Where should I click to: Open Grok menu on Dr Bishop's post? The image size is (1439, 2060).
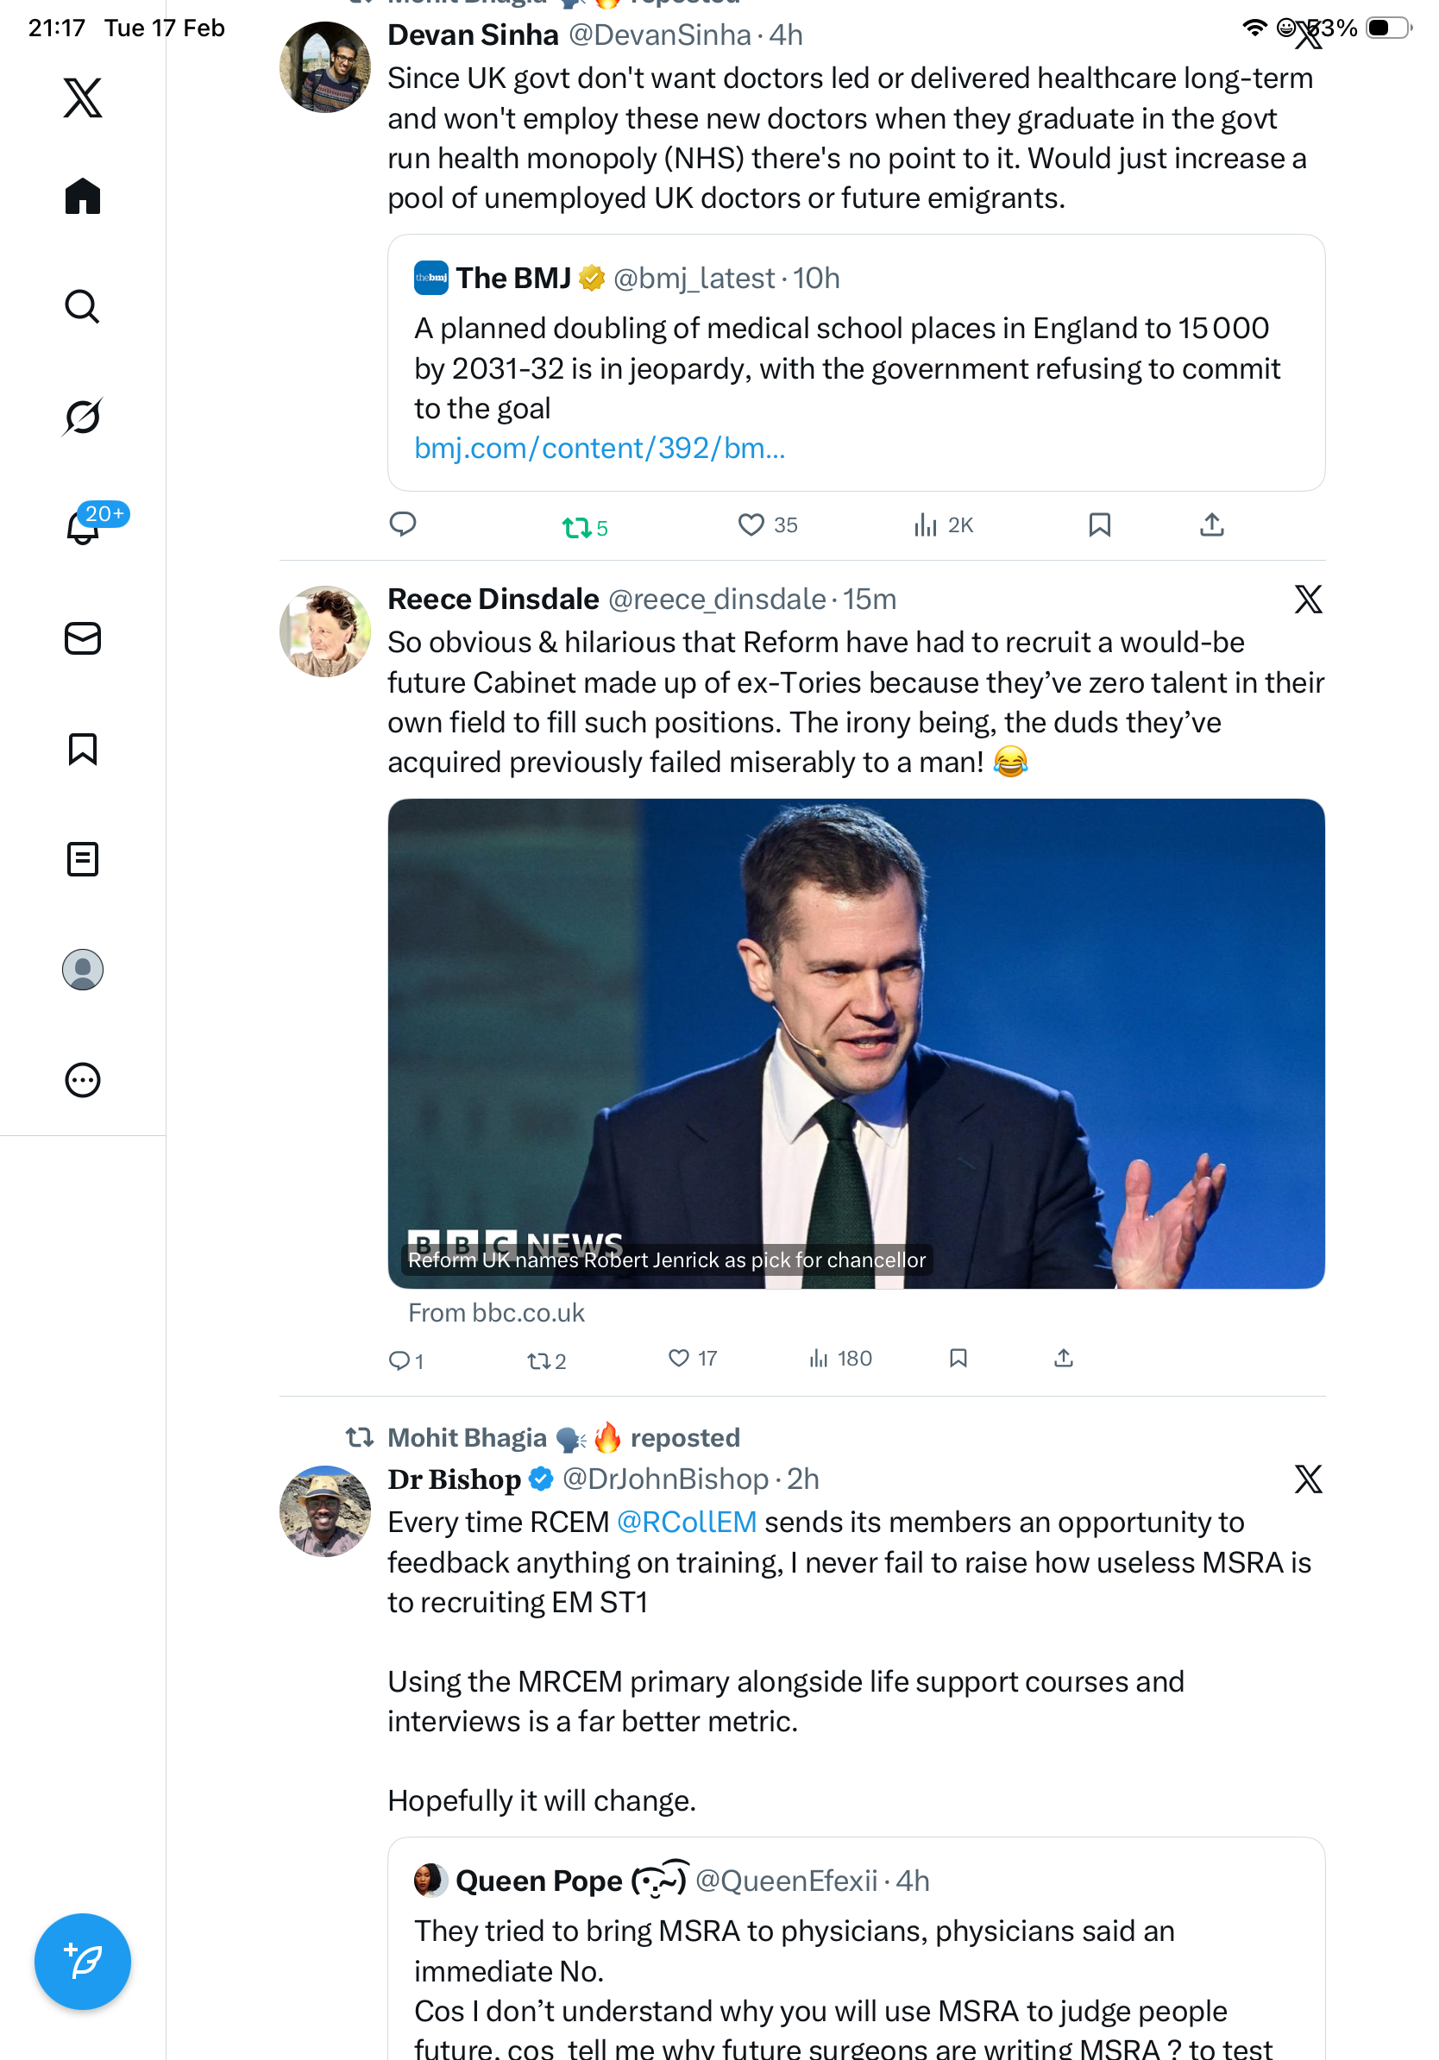1307,1479
